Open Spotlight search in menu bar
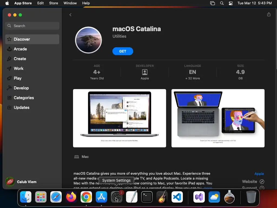Viewport: 277px width, 208px height. 222,3
